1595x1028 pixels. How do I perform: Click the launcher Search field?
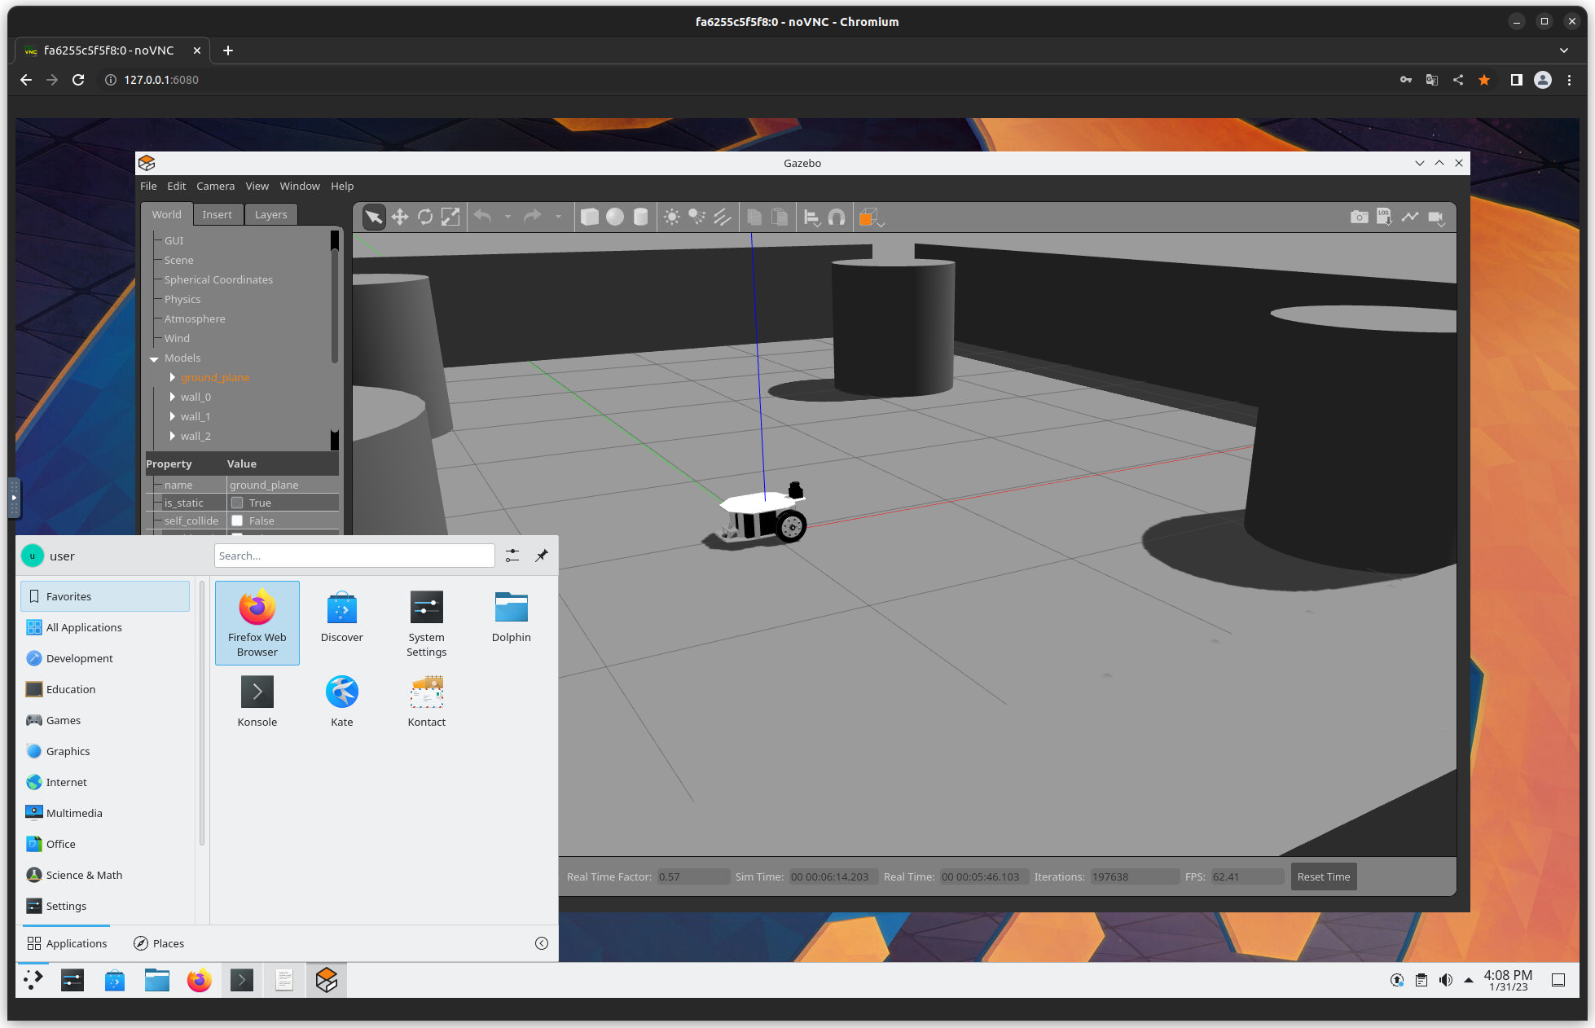click(x=354, y=556)
